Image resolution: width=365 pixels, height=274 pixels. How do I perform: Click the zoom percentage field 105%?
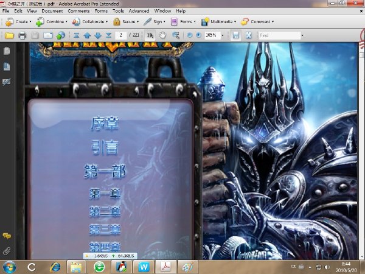(212, 35)
